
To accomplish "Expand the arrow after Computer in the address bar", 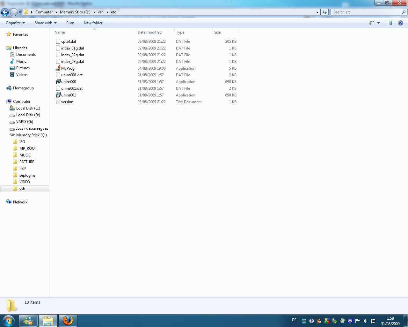I will click(56, 12).
